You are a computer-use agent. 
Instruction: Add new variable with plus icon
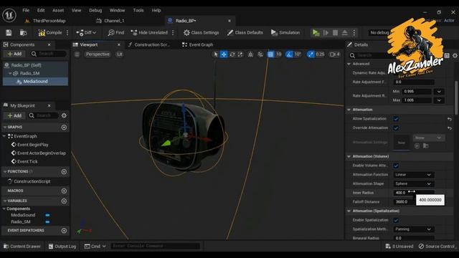tap(64, 201)
